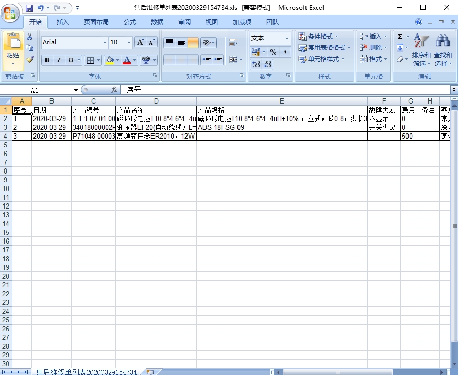Toggle Bold formatting

pos(47,60)
